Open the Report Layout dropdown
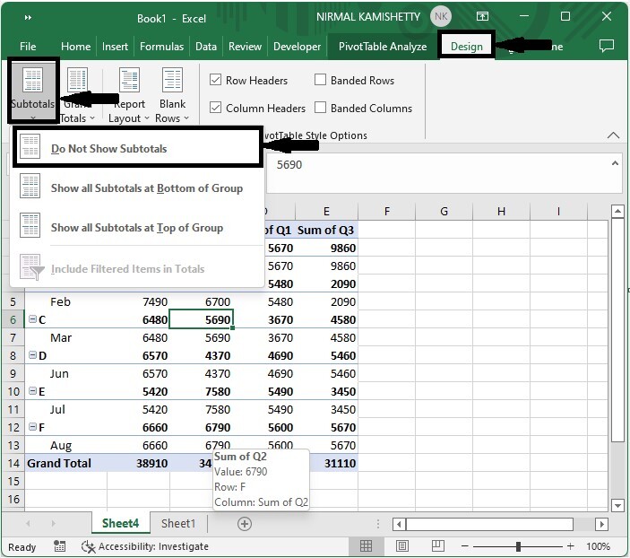This screenshot has width=630, height=558. click(129, 97)
